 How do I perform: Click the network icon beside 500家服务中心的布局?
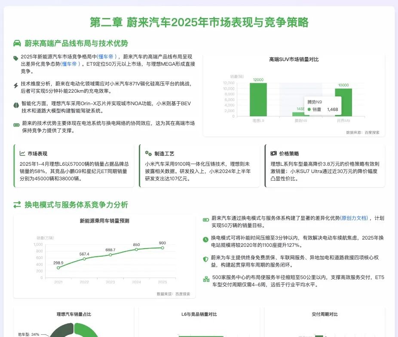(206, 279)
